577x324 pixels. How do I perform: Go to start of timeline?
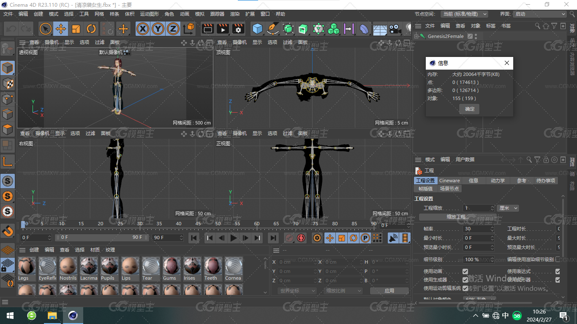[x=194, y=238]
